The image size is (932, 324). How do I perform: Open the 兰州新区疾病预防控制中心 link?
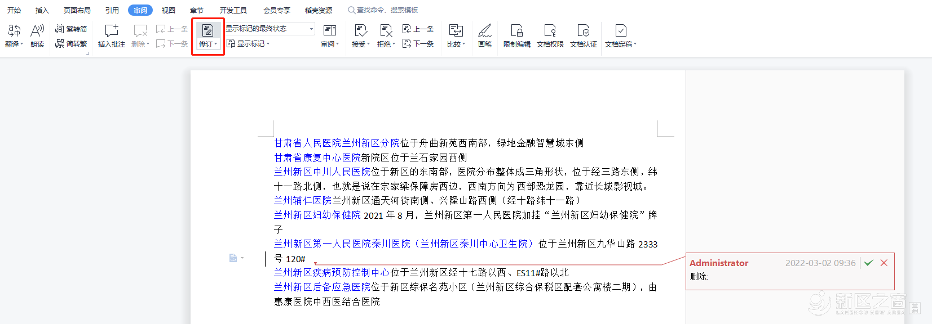click(x=332, y=272)
